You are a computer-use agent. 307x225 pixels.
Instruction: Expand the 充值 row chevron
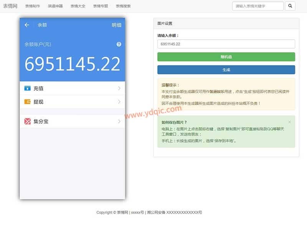point(119,89)
